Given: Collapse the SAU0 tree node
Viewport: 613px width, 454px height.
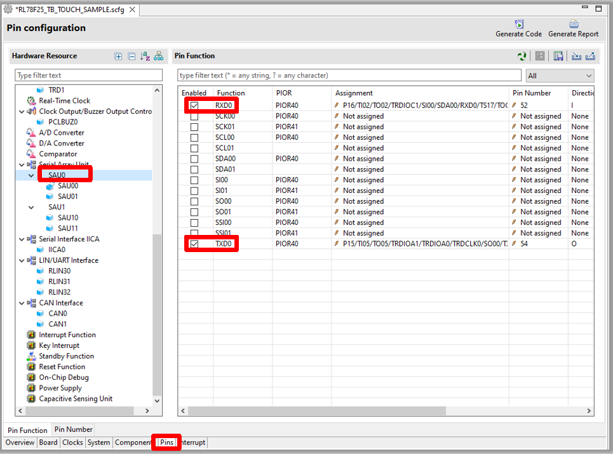Looking at the screenshot, I should coord(31,175).
